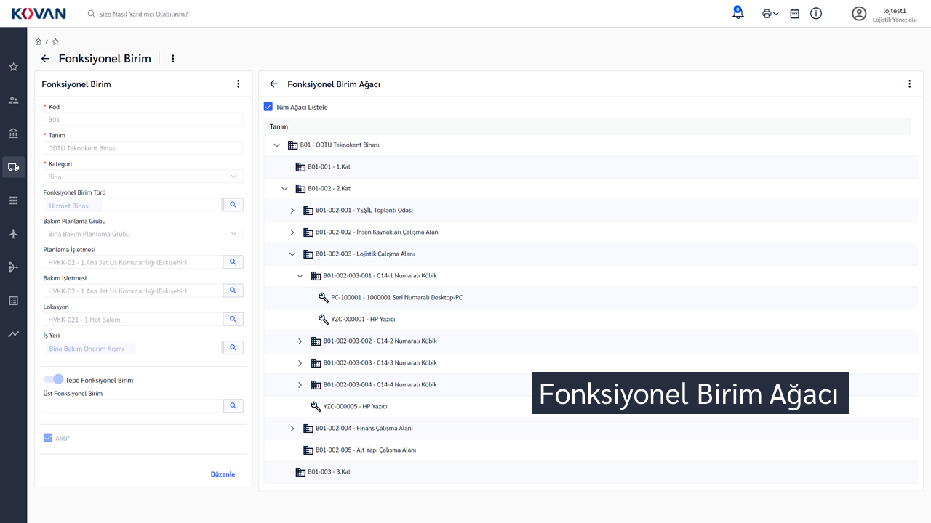This screenshot has width=931, height=523.
Task: Select YZC-000001 - HP Yazıcı row
Action: click(x=591, y=320)
